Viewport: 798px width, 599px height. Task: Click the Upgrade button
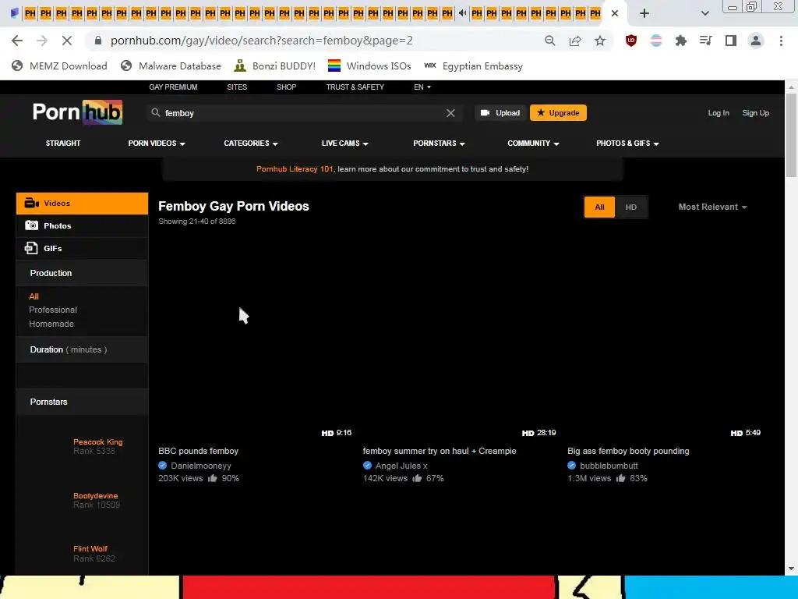558,112
